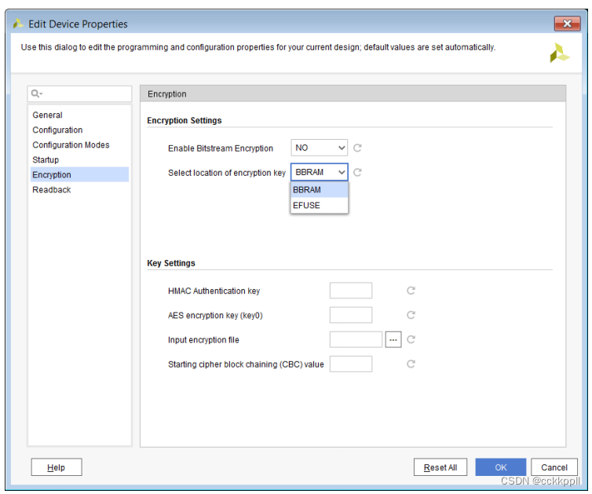Viewport: 592px width, 494px height.
Task: Reset Input encryption file value
Action: tap(411, 339)
